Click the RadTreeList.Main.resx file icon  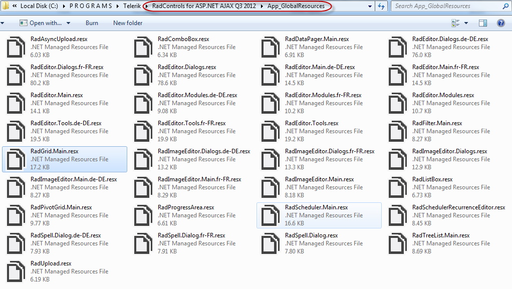click(398, 243)
